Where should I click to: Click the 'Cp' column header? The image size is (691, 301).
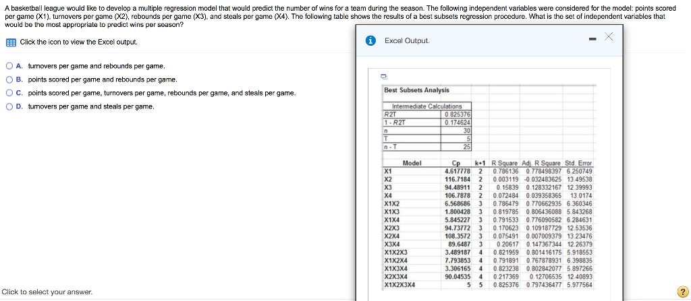[456, 163]
